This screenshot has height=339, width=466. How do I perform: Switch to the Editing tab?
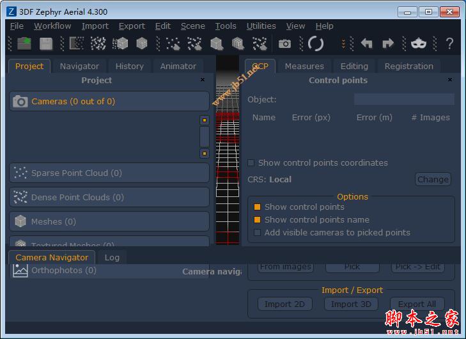point(354,66)
